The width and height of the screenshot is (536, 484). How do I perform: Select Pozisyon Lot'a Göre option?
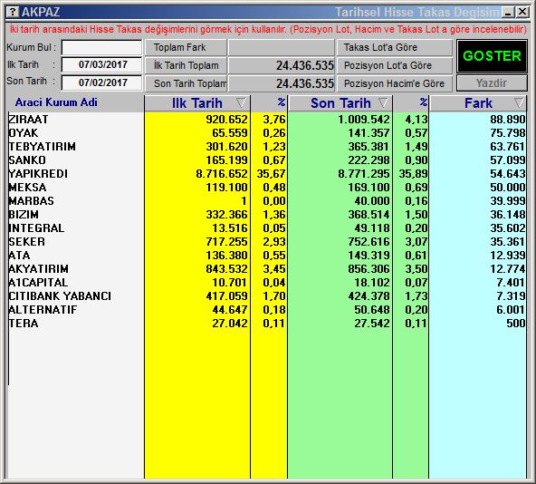(x=395, y=65)
